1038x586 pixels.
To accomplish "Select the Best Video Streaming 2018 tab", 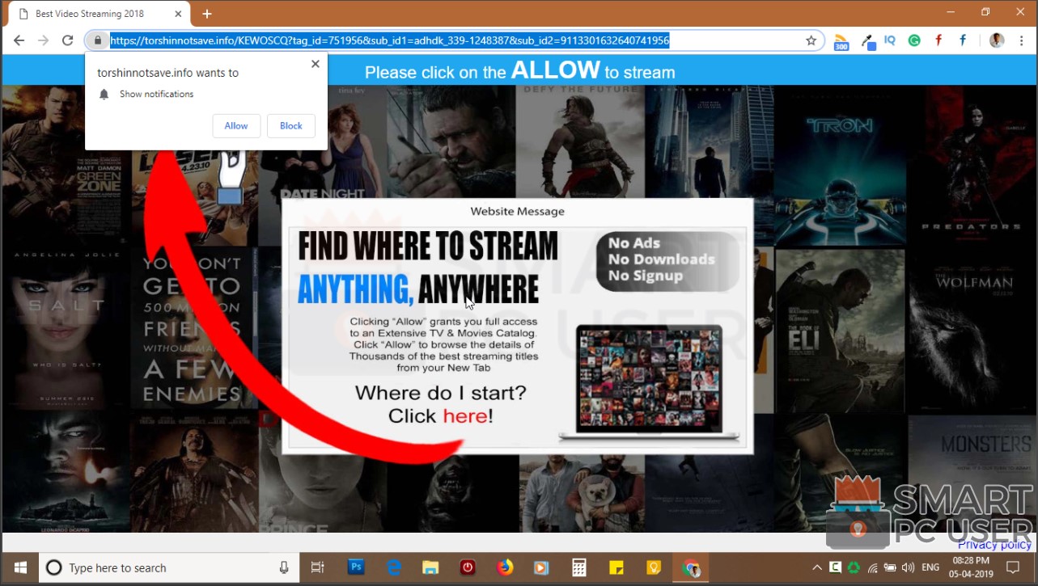I will 93,13.
